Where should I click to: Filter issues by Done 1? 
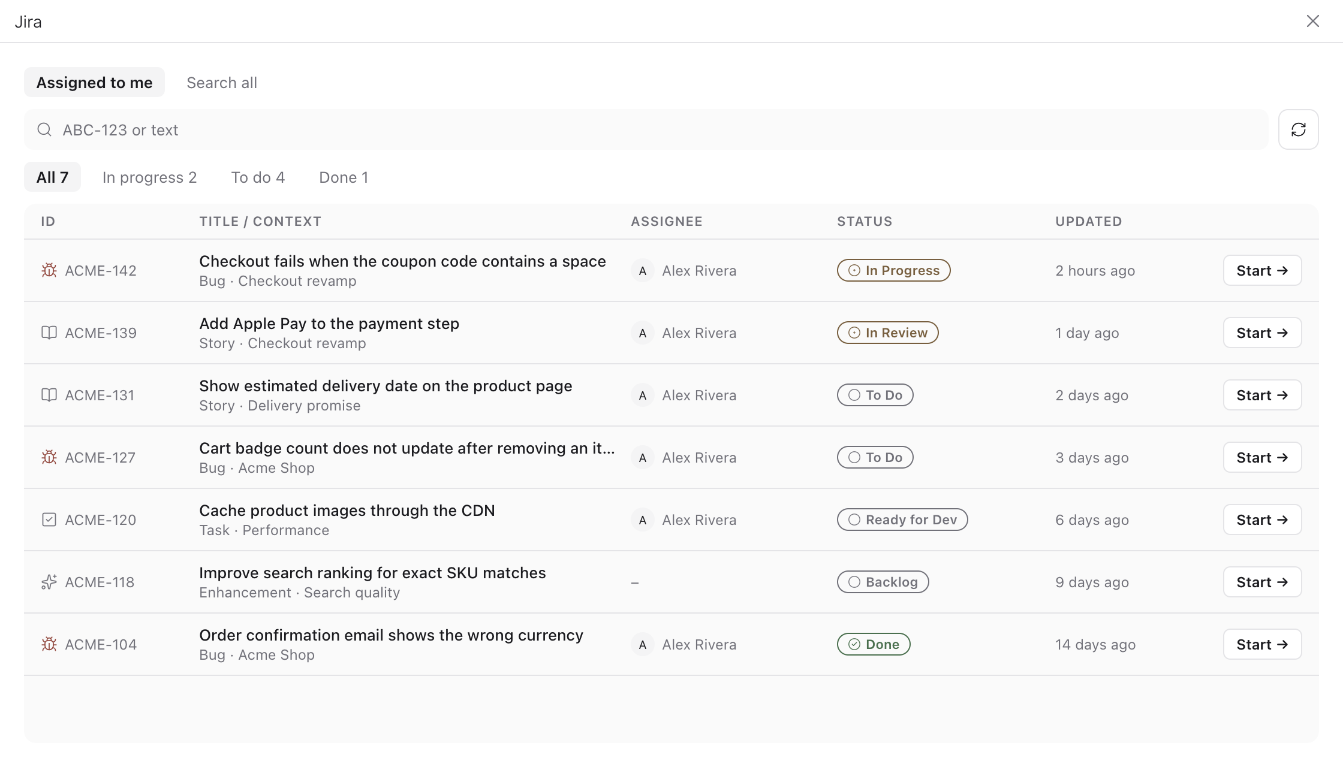(344, 177)
